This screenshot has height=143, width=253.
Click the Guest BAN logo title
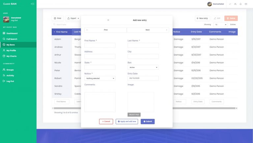point(10,4)
